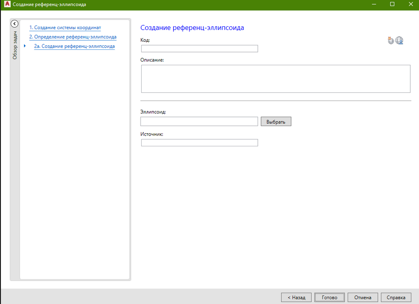Image resolution: width=419 pixels, height=304 pixels.
Task: Click the < Назад button
Action: tap(296, 298)
